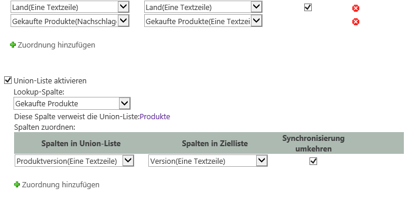415x219 pixels.
Task: Click Zuordnung hinzufügen under Union-Liste table
Action: 60,185
